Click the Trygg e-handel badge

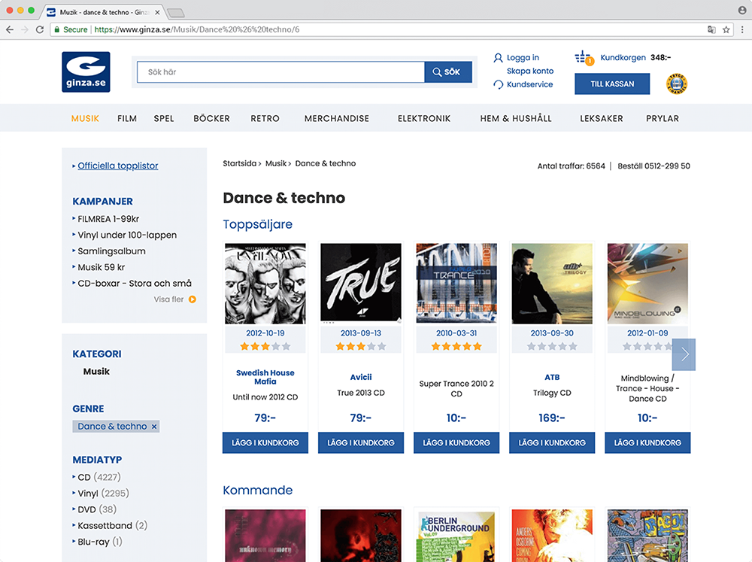pos(677,84)
